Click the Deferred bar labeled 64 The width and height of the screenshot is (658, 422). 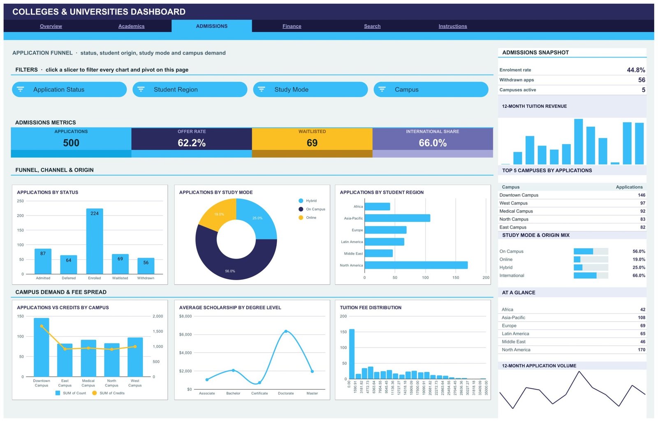[69, 264]
